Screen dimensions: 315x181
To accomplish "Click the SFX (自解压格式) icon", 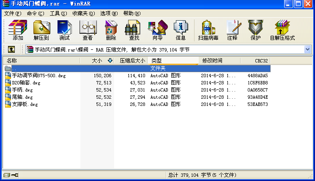I will click(x=282, y=30).
